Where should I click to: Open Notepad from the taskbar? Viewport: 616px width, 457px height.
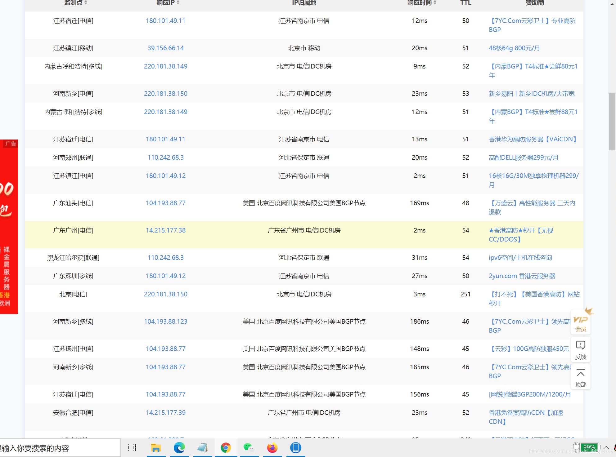pyautogui.click(x=202, y=448)
